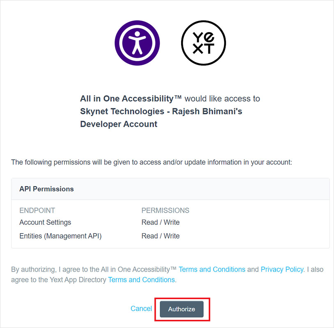Screen dimensions: 334x328
Task: Click the API Permissions panel header
Action: click(47, 189)
